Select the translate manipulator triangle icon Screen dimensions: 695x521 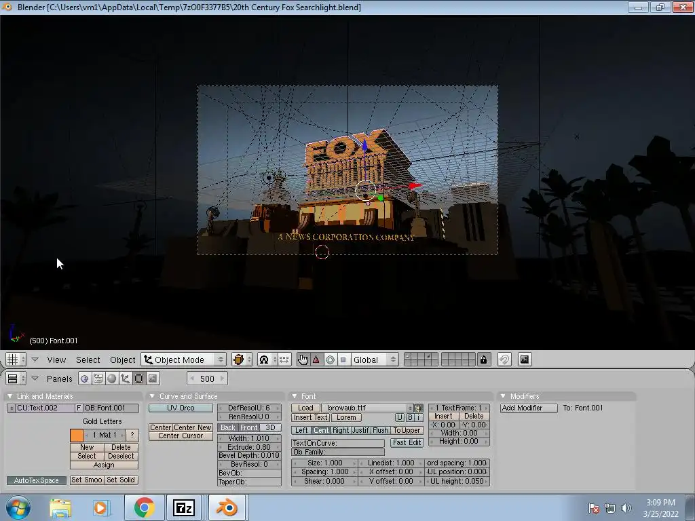[x=316, y=360]
